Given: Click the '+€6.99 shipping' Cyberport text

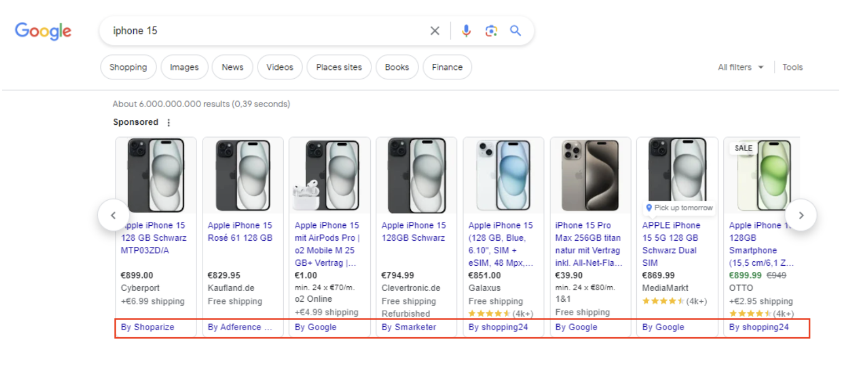Looking at the screenshot, I should [153, 302].
